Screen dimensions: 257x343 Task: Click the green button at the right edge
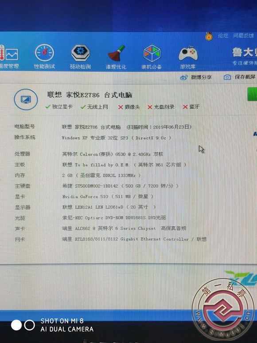(252, 94)
